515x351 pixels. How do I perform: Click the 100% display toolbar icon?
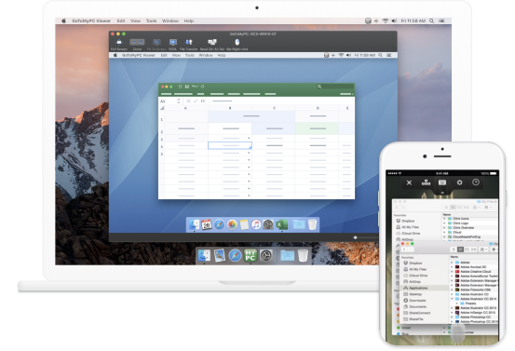[173, 42]
